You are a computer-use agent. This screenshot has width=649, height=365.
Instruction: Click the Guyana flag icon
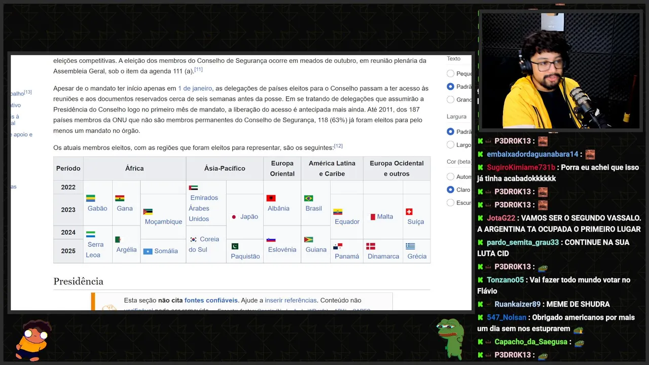[x=308, y=239]
